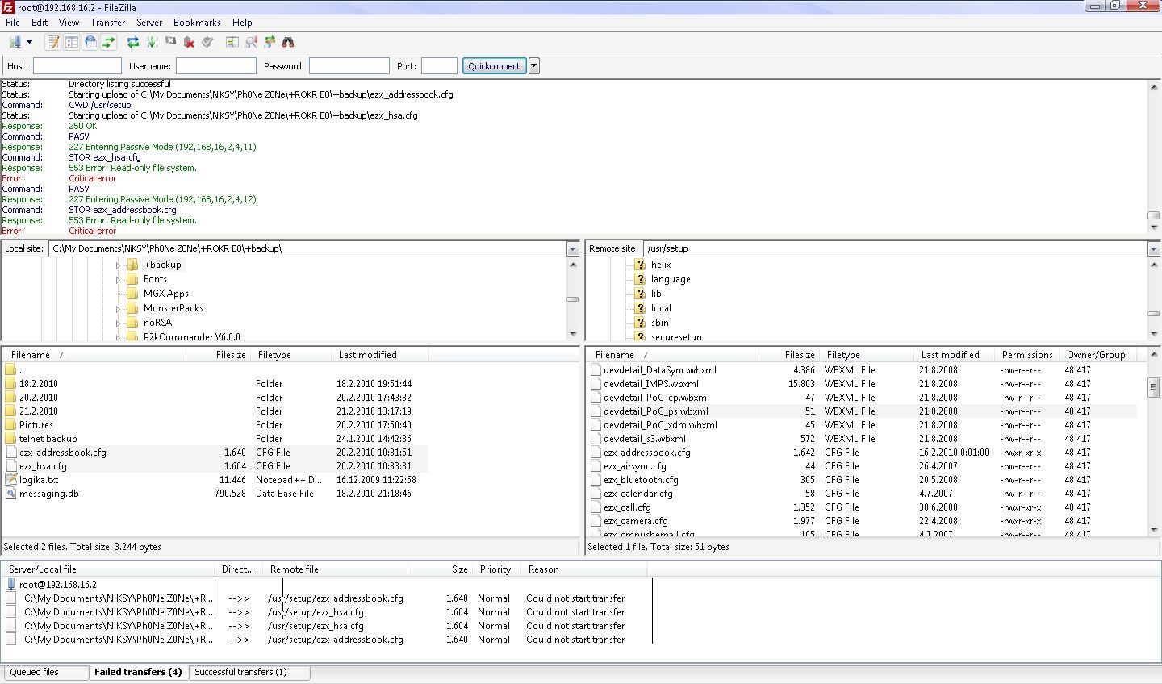Open the File menu
1162x684 pixels.
(13, 23)
